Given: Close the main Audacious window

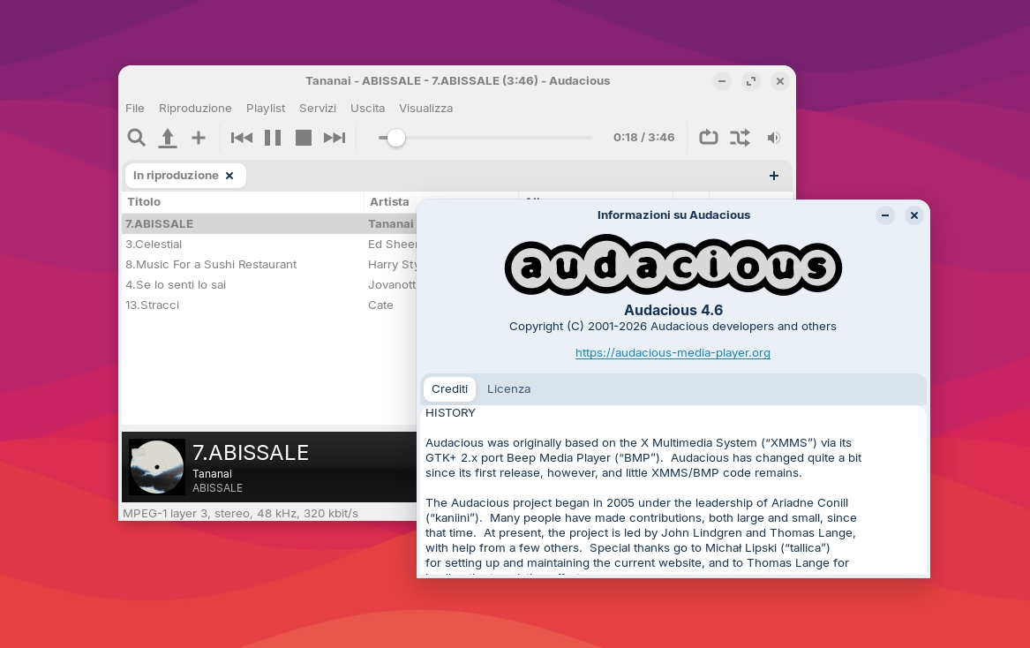Looking at the screenshot, I should 779,81.
